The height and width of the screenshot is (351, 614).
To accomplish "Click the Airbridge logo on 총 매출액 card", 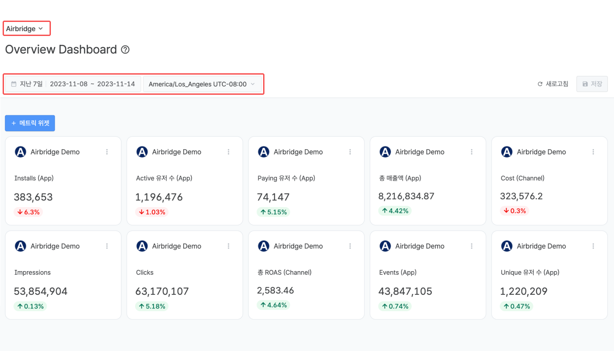I will [x=385, y=152].
